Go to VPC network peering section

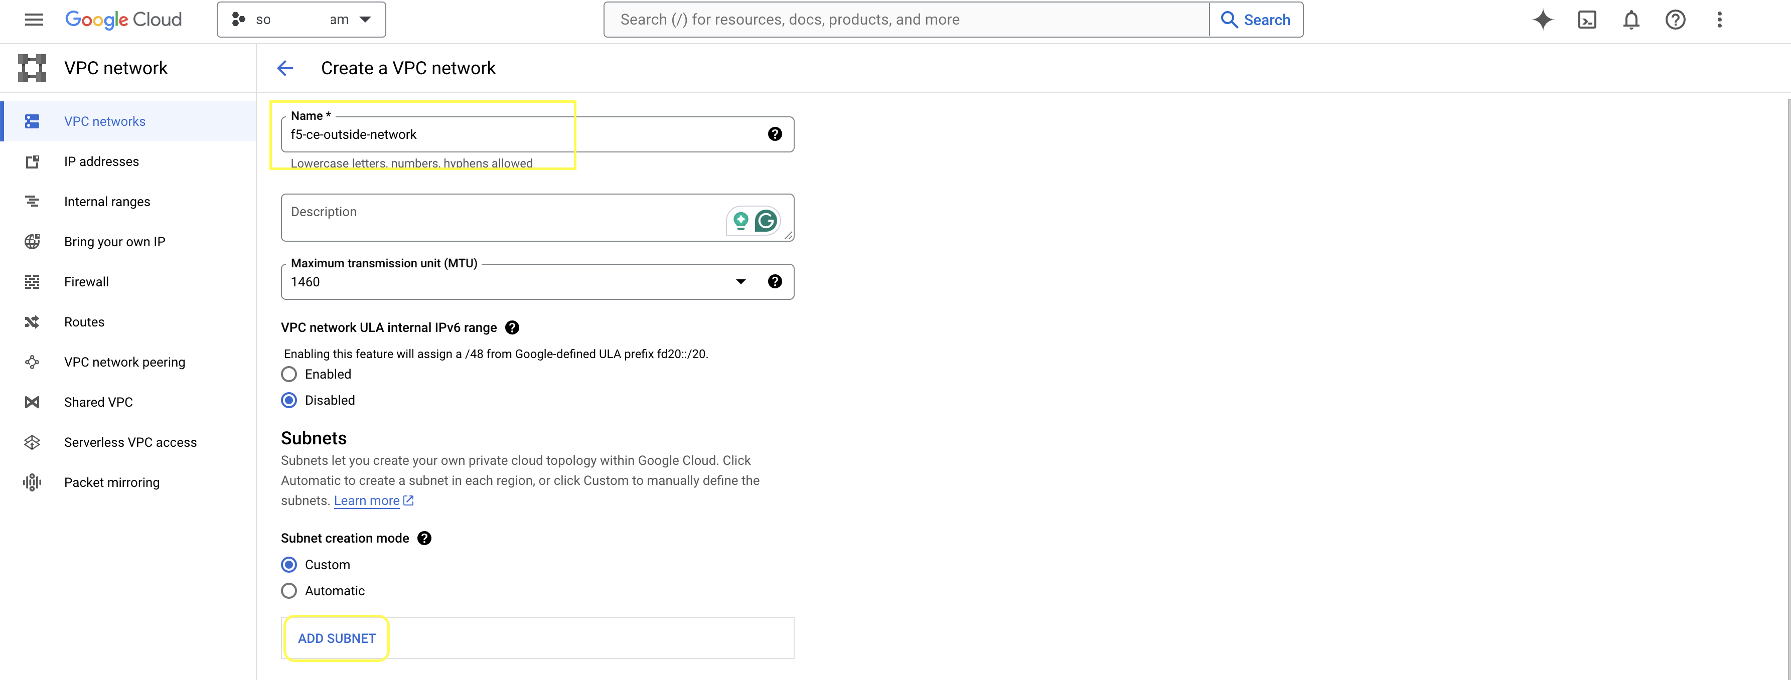(124, 362)
